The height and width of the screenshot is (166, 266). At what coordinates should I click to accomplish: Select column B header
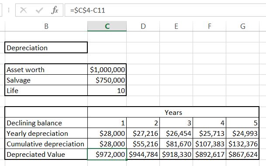point(46,26)
